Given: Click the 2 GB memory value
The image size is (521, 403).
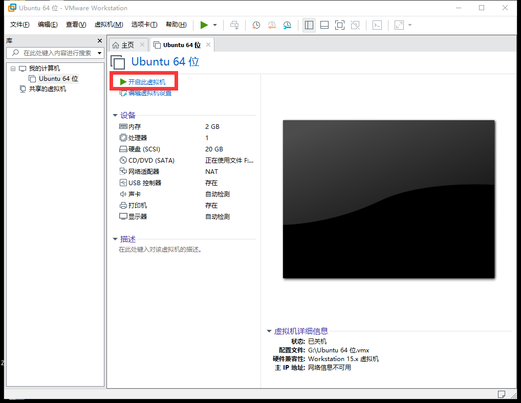Looking at the screenshot, I should 212,126.
